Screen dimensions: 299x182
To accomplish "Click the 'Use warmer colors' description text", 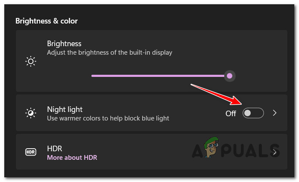I will [108, 118].
